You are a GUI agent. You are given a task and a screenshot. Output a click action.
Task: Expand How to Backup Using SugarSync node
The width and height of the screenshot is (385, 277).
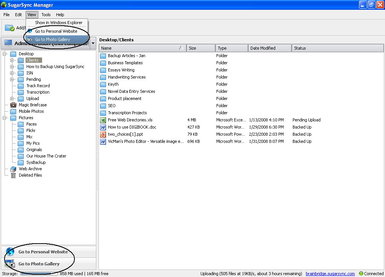(12, 67)
